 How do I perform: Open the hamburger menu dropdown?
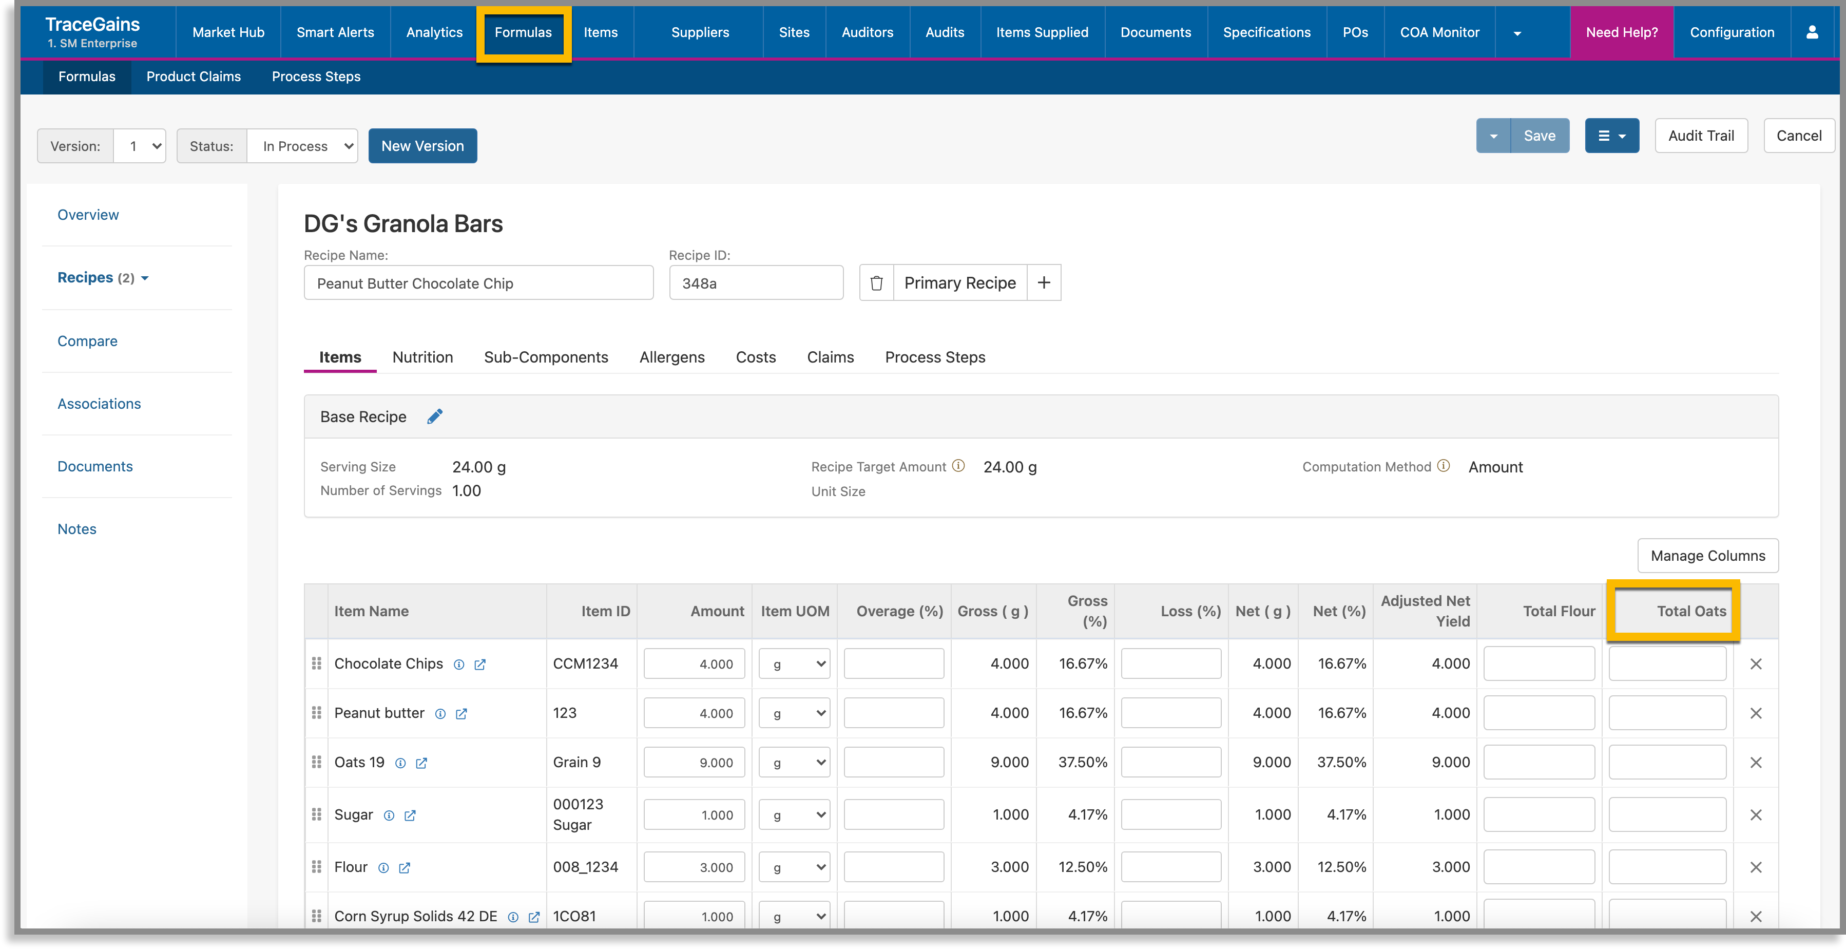(1612, 136)
